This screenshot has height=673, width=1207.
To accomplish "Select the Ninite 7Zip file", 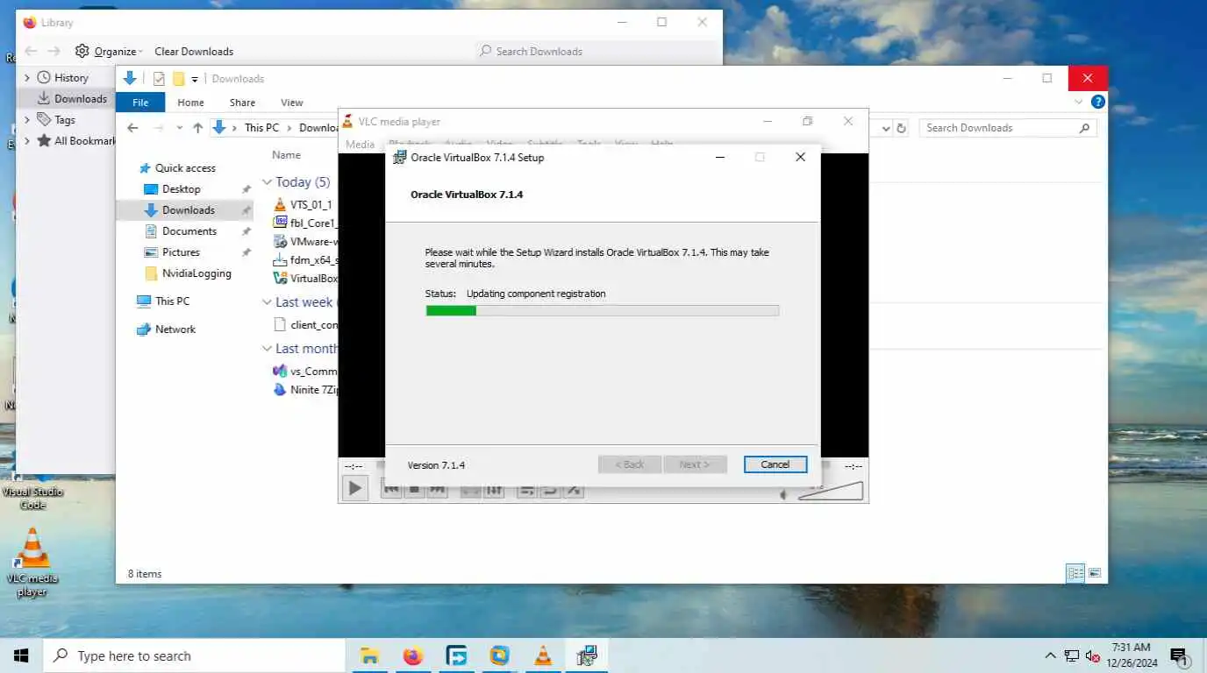I will click(x=305, y=390).
